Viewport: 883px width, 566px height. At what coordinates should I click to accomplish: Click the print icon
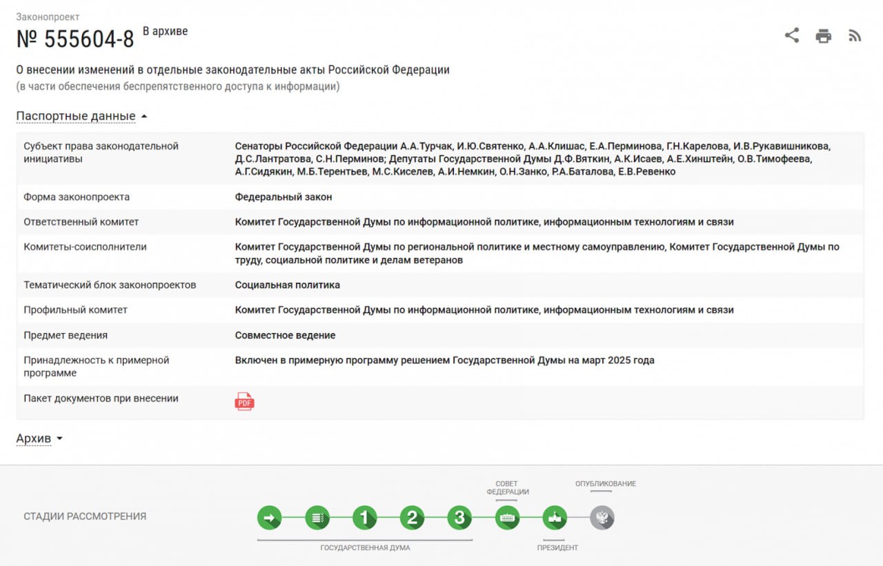[822, 35]
